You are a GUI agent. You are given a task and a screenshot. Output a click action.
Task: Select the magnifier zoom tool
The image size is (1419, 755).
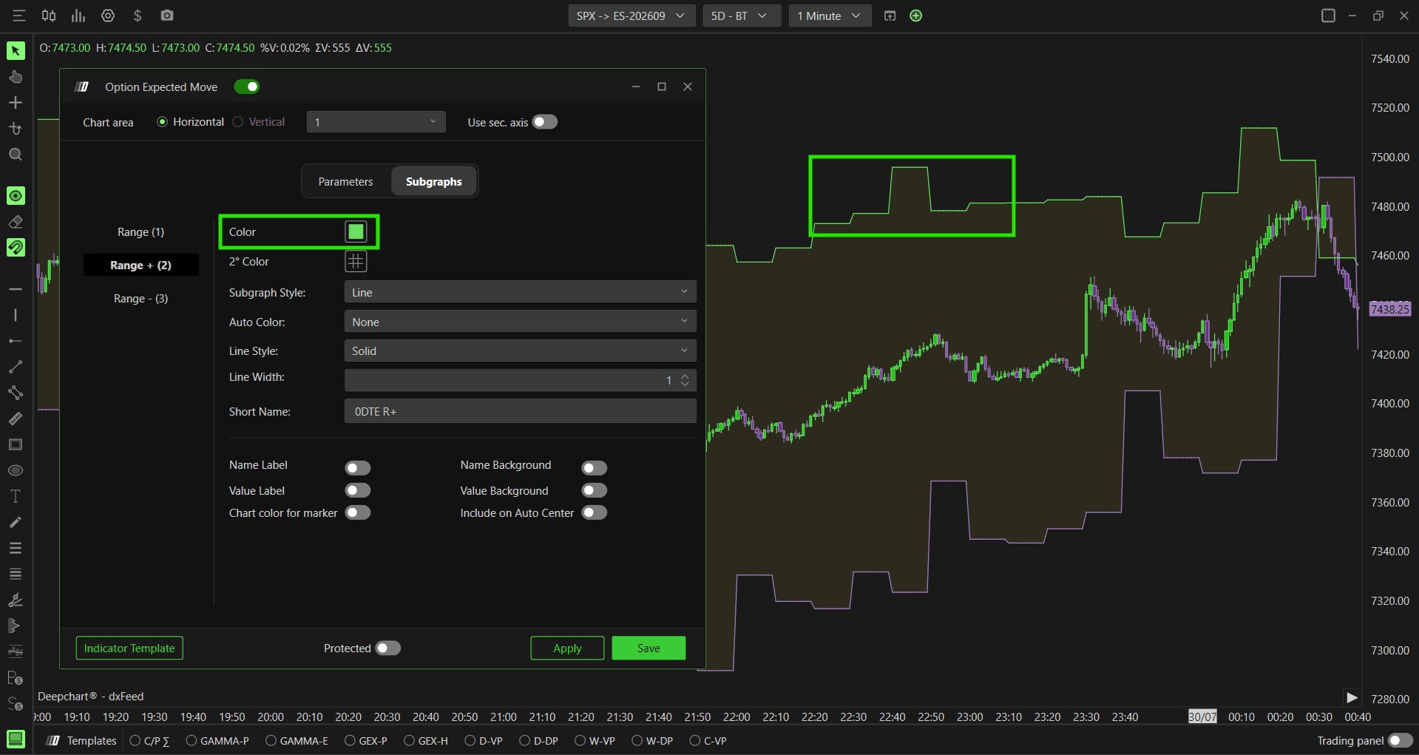click(x=16, y=154)
